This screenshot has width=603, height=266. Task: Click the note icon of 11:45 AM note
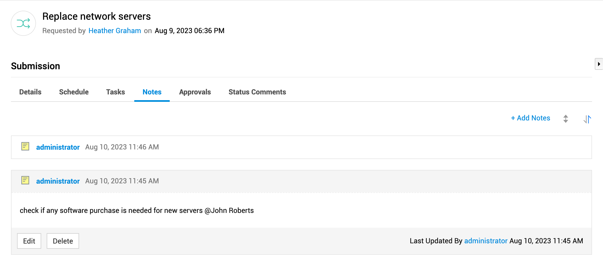coord(25,180)
